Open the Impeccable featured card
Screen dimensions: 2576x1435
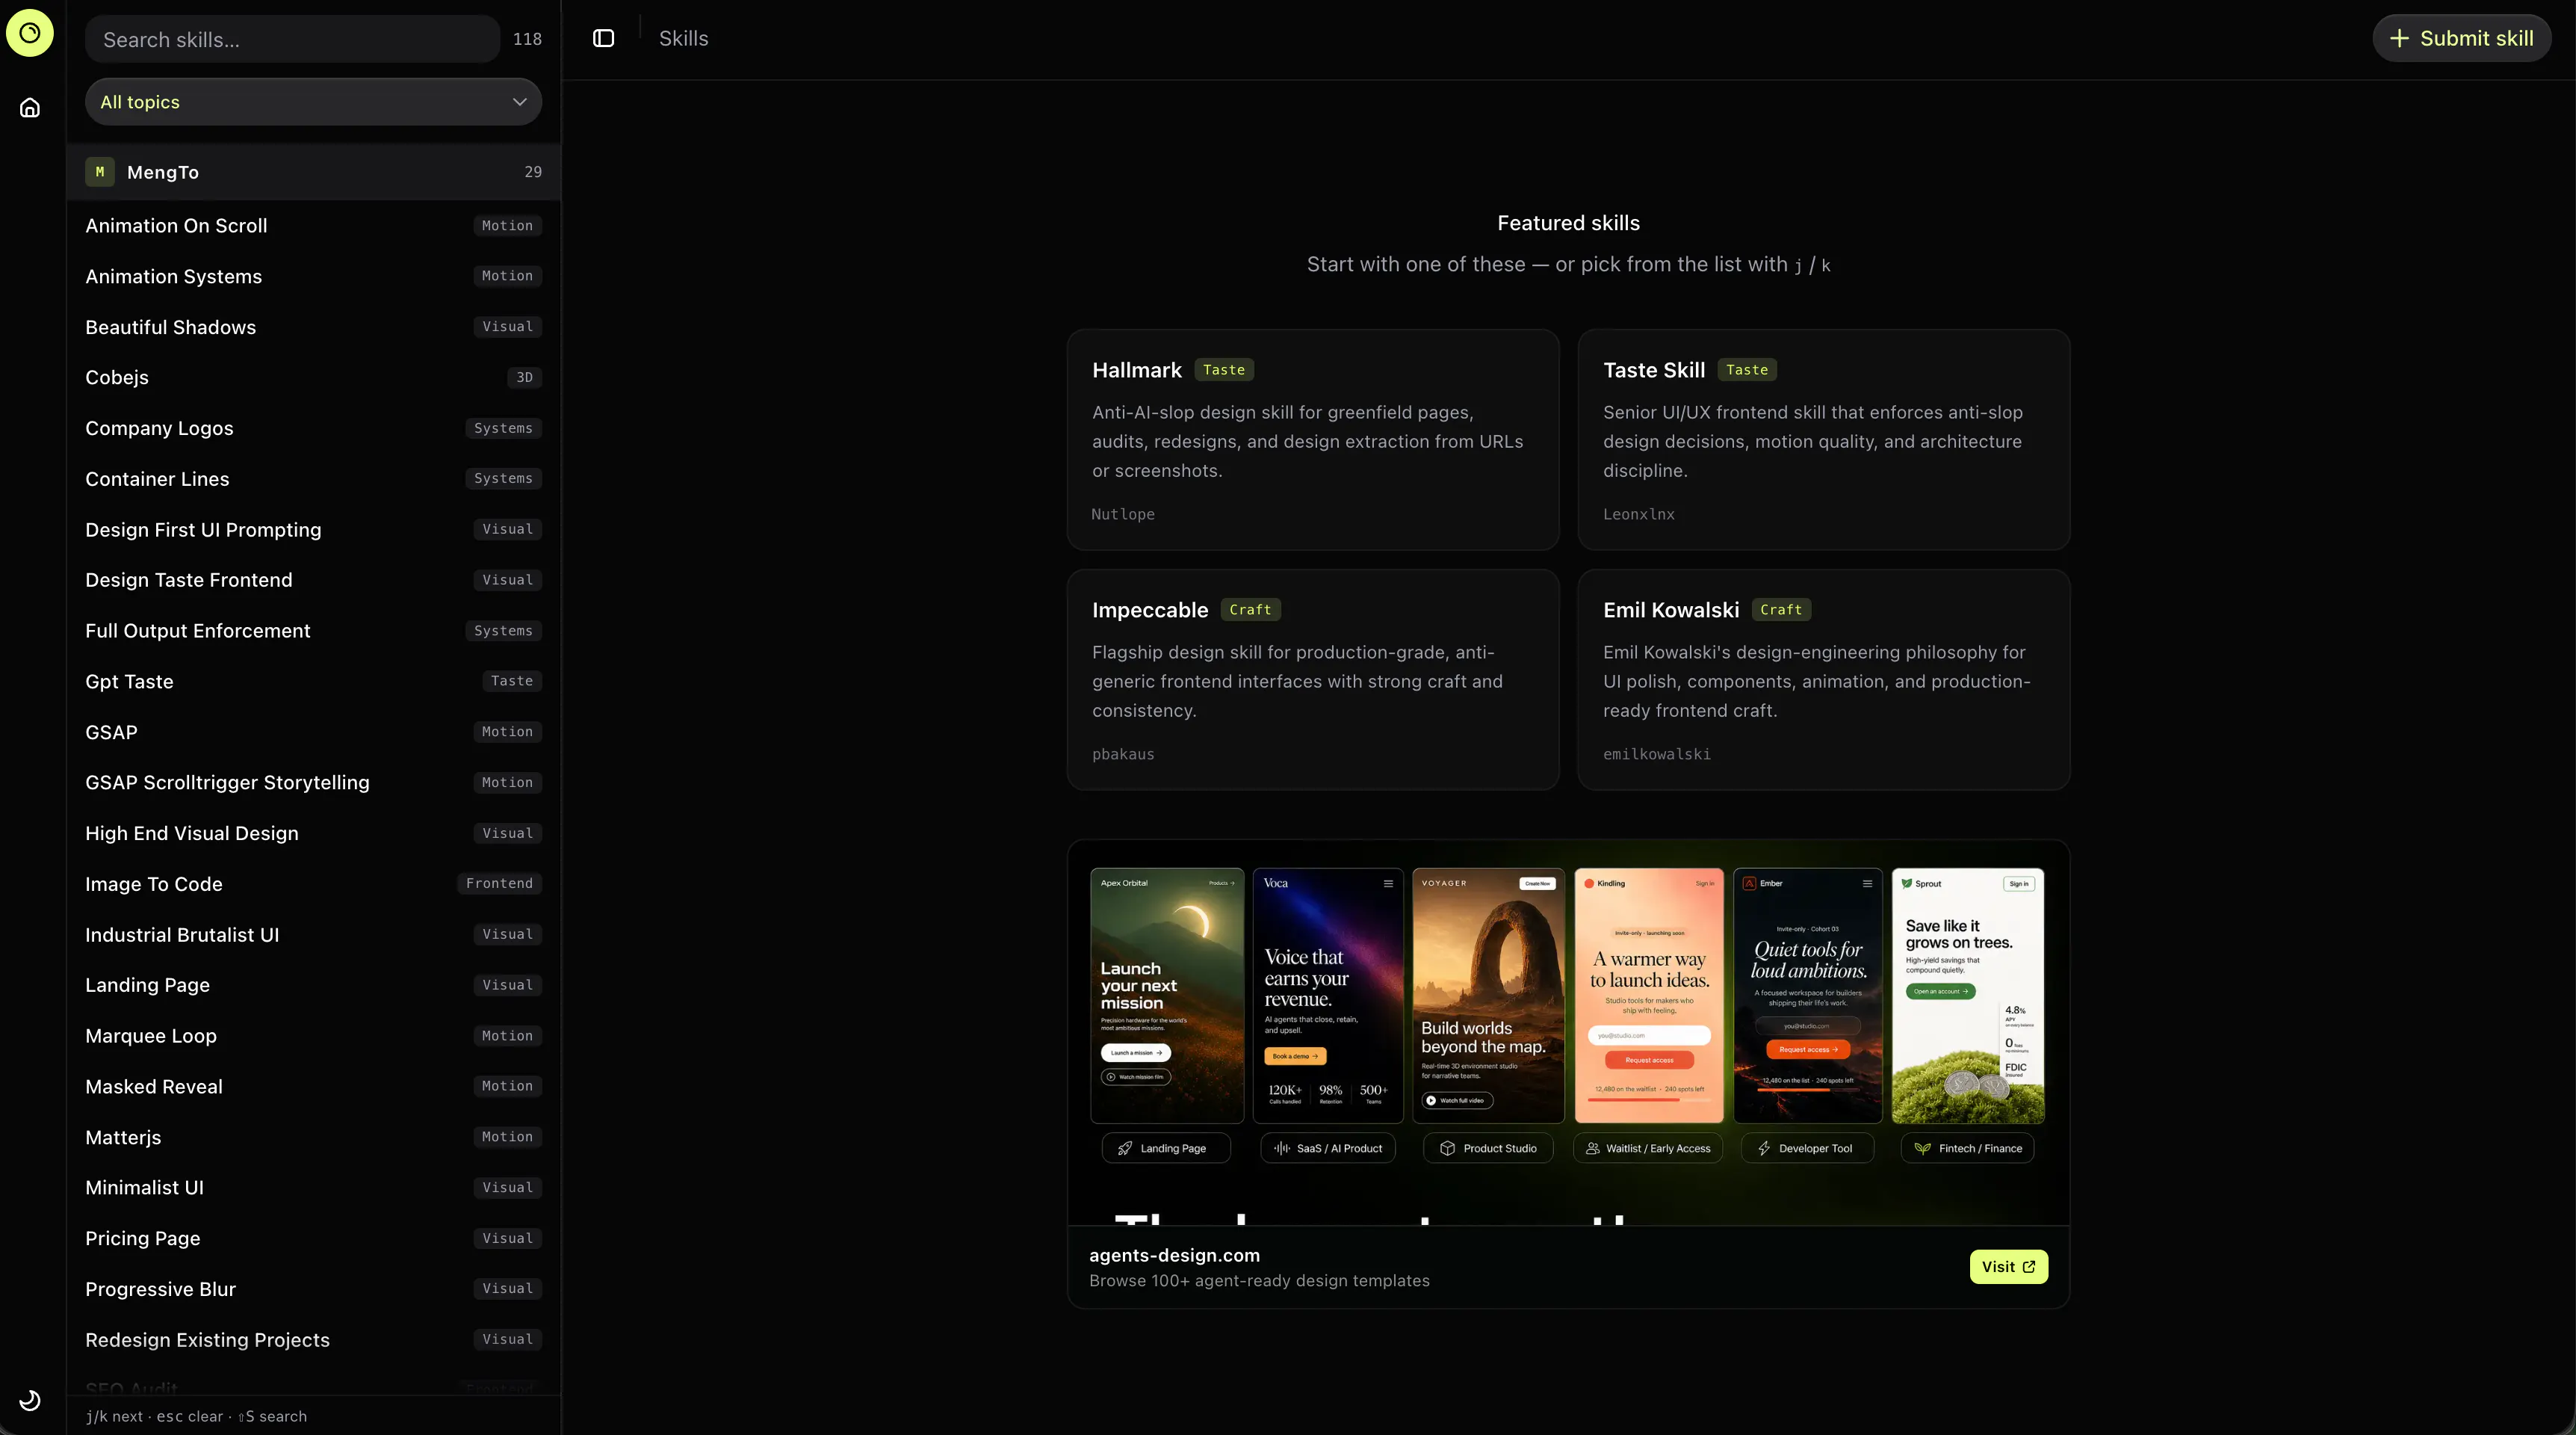tap(1313, 679)
